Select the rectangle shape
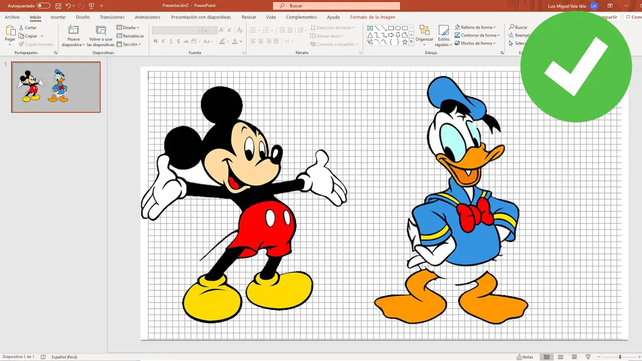Viewport: 642px width, 361px height. click(x=391, y=28)
